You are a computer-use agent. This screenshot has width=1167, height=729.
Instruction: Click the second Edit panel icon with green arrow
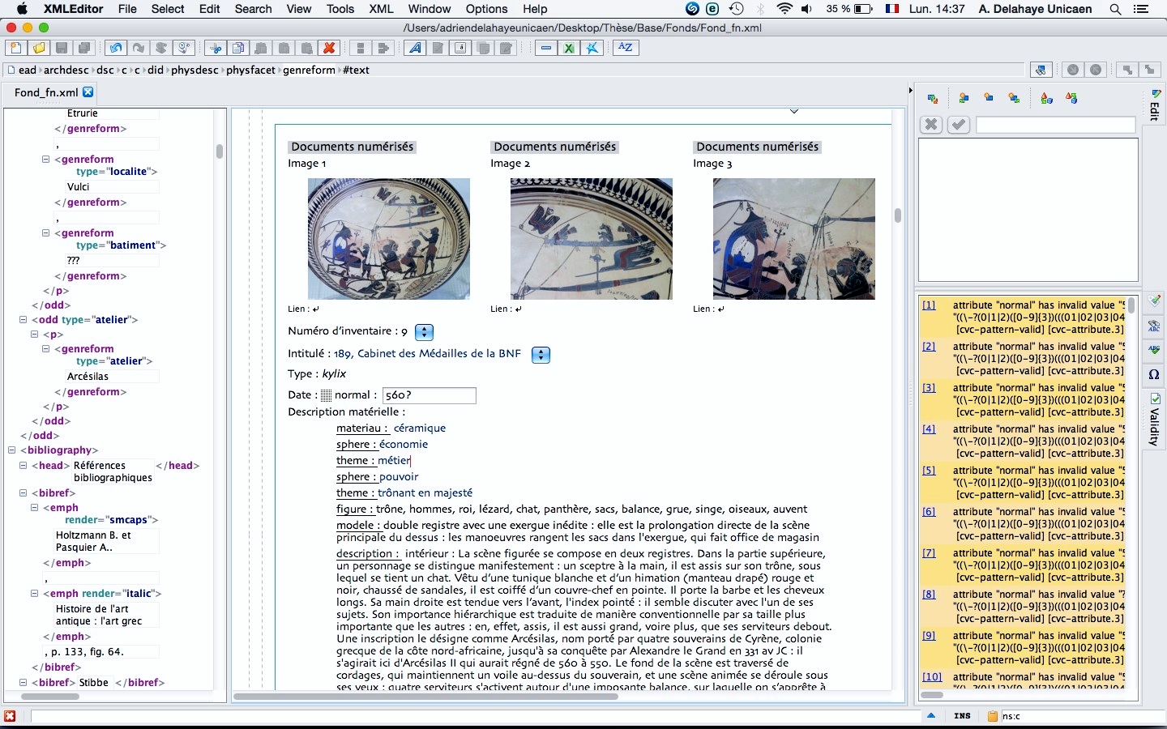pyautogui.click(x=964, y=98)
